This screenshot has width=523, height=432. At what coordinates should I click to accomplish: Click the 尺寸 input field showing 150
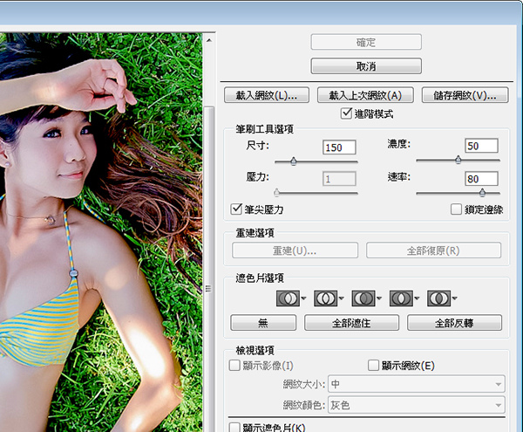click(x=339, y=147)
